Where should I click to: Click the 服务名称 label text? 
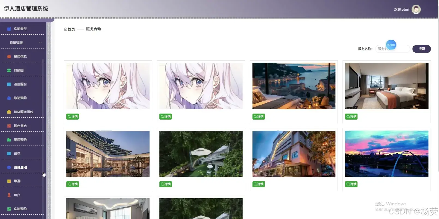tap(365, 49)
